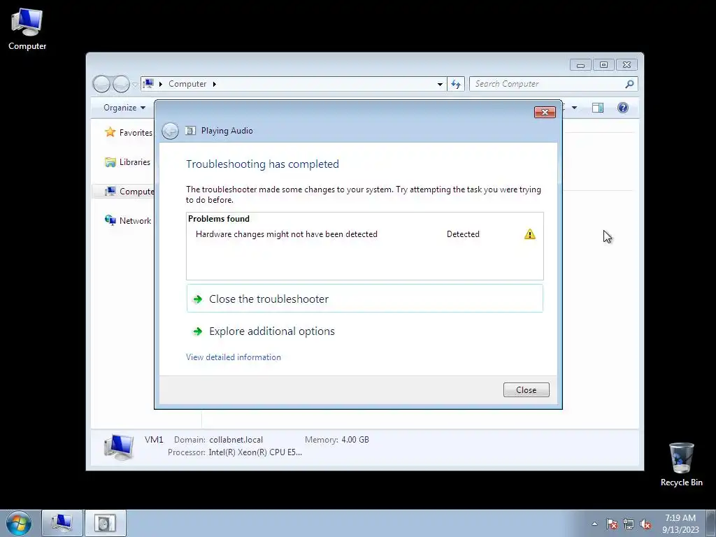Click the Detected status text
This screenshot has height=537, width=716.
point(463,234)
